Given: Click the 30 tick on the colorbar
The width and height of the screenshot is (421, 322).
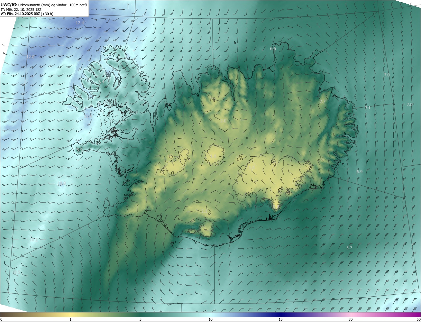Looking at the screenshot, I should coord(351,320).
